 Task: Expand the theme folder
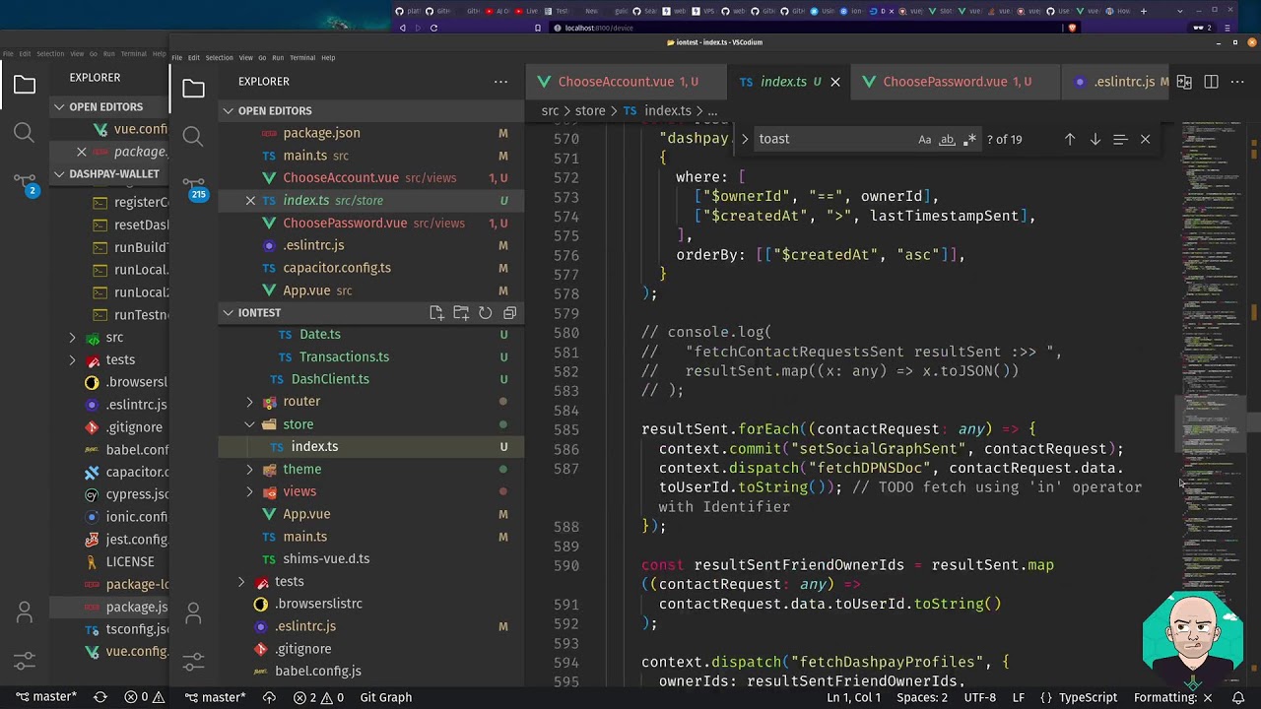(301, 470)
